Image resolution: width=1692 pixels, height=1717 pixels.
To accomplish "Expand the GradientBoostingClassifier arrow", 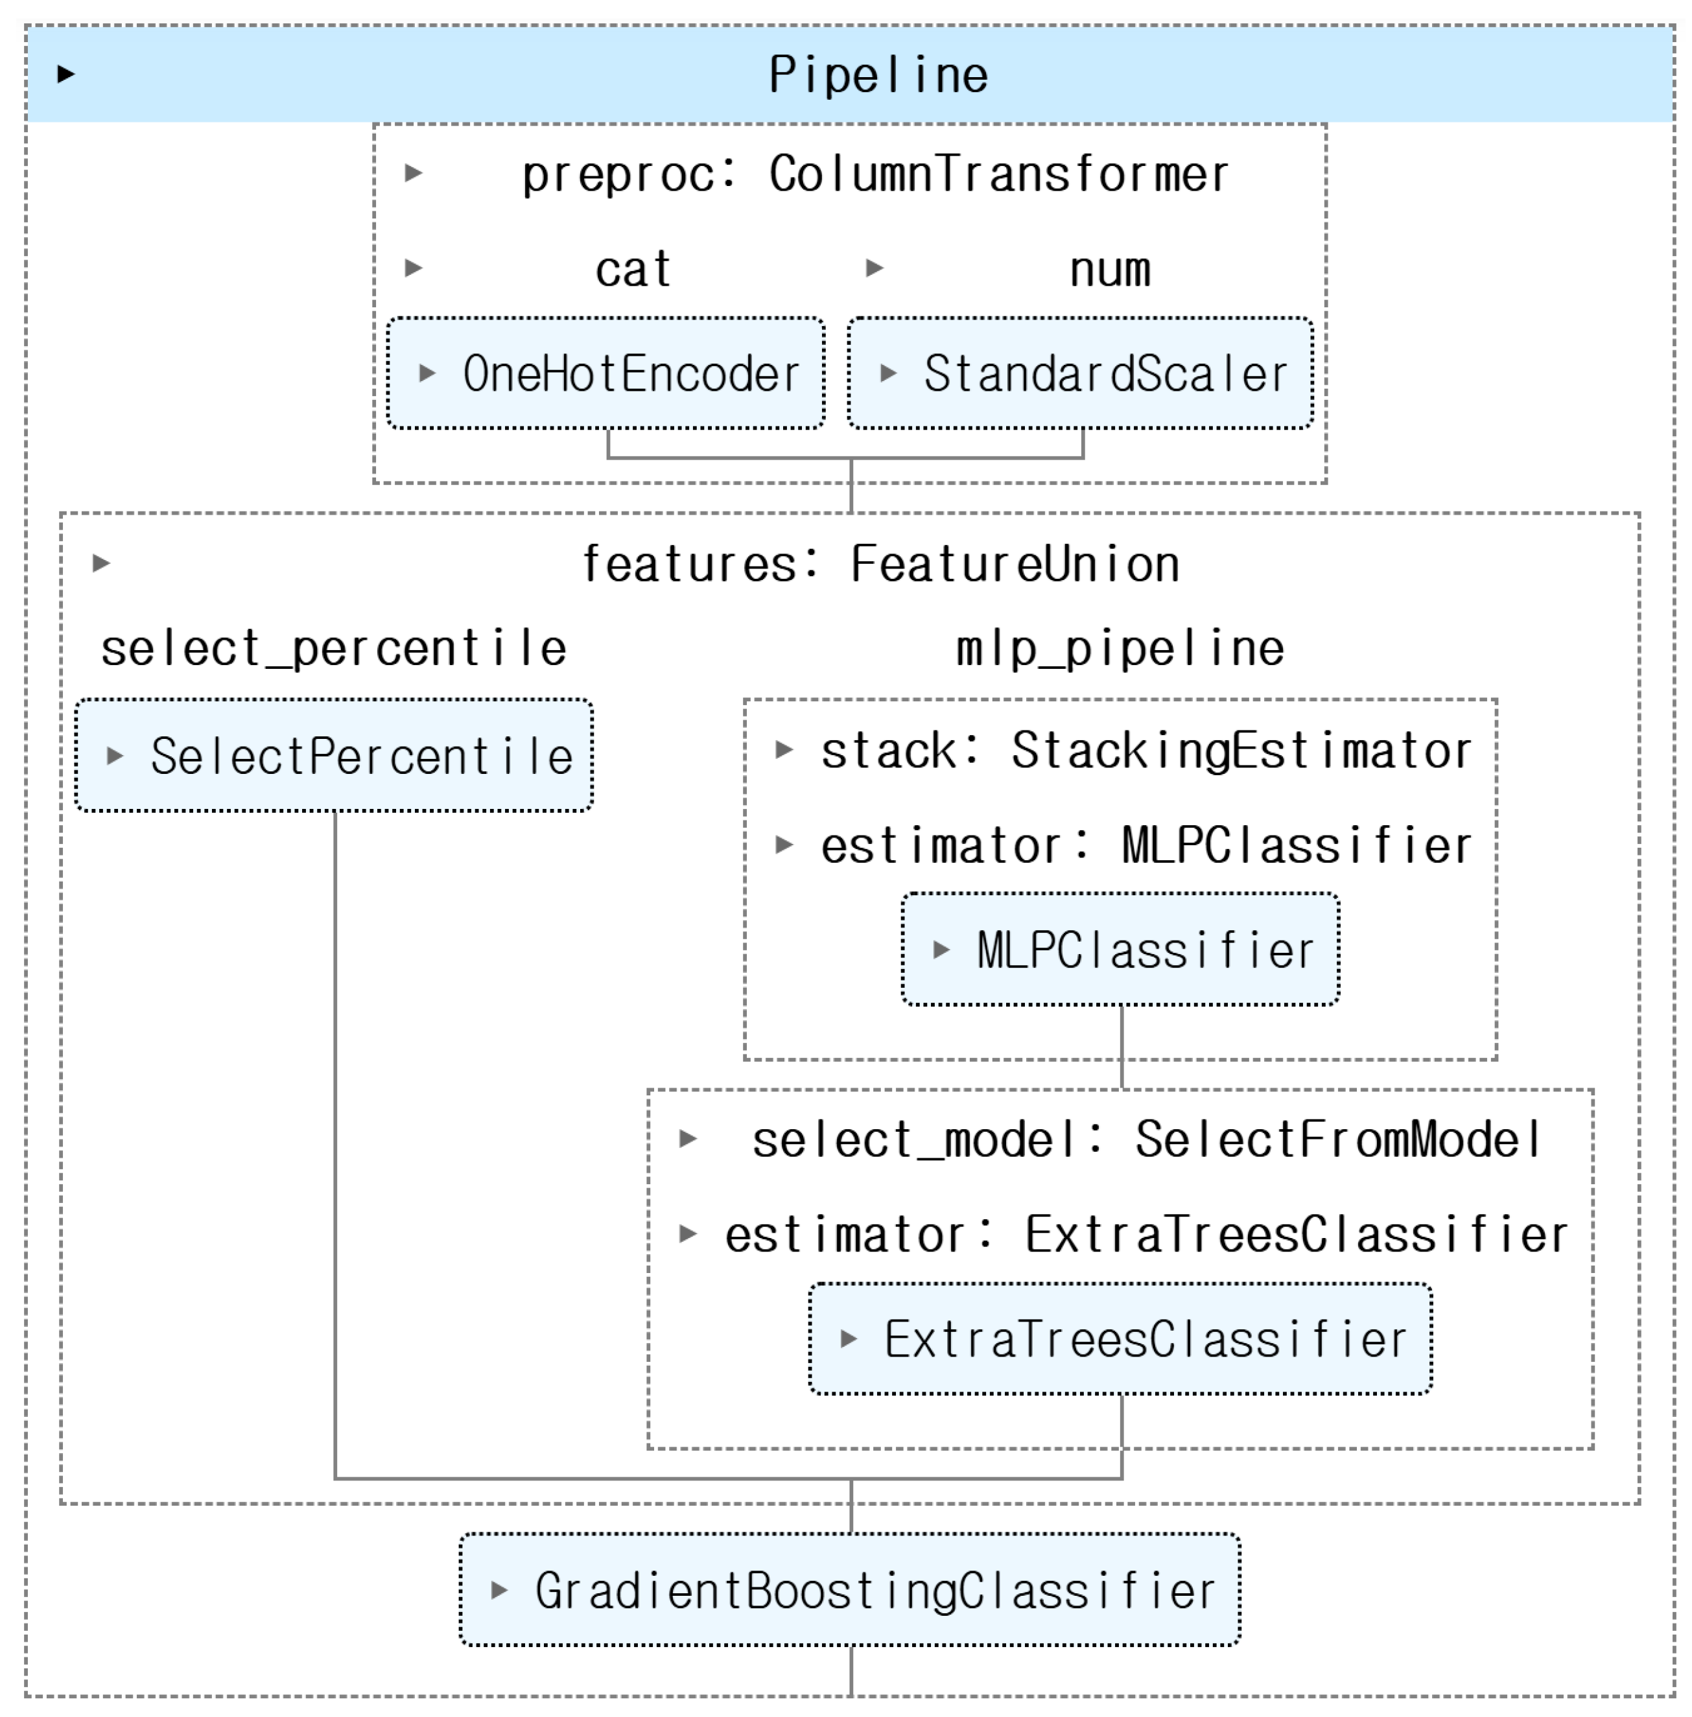I will [x=499, y=1591].
